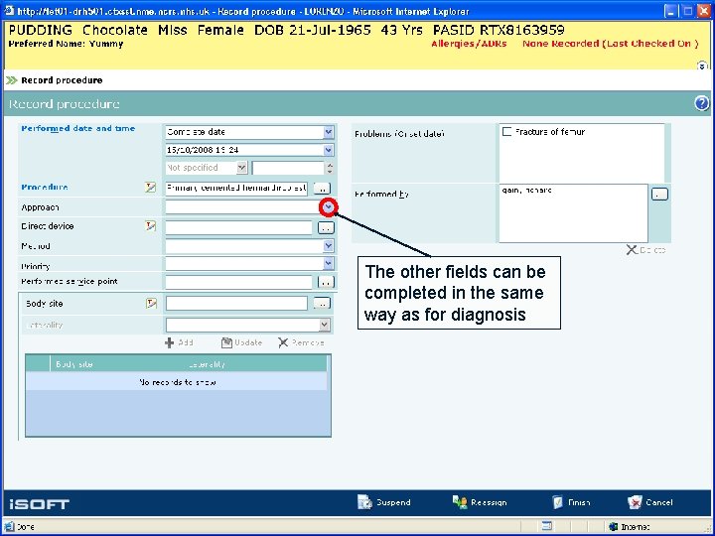The image size is (715, 536).
Task: Expand the patient banner chevron
Action: click(702, 66)
